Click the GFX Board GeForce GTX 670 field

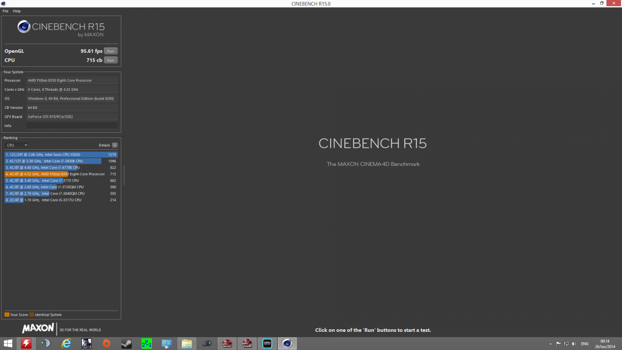click(72, 117)
